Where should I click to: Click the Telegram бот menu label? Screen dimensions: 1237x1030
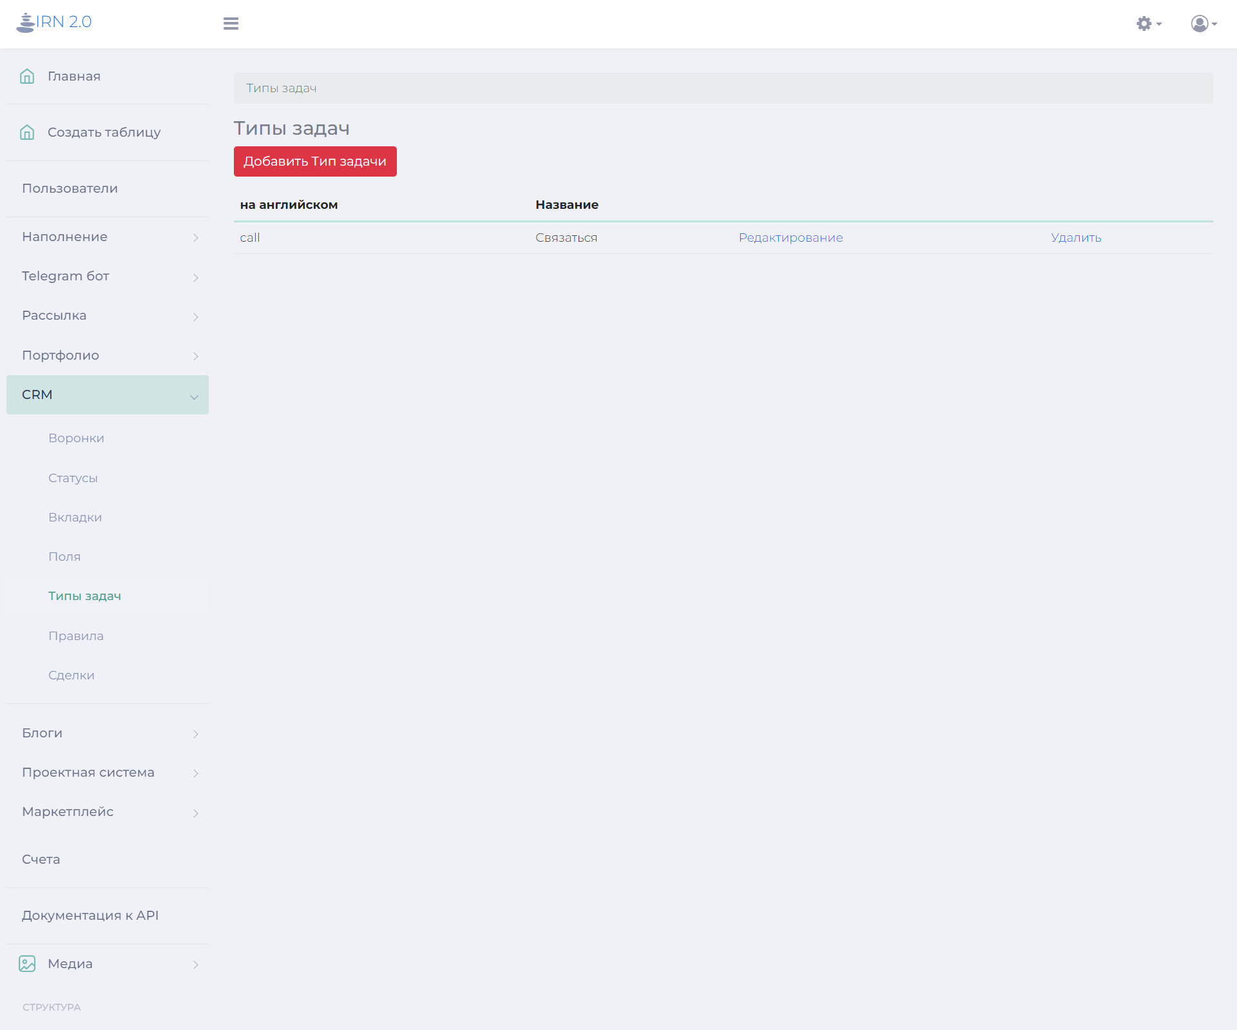(66, 276)
